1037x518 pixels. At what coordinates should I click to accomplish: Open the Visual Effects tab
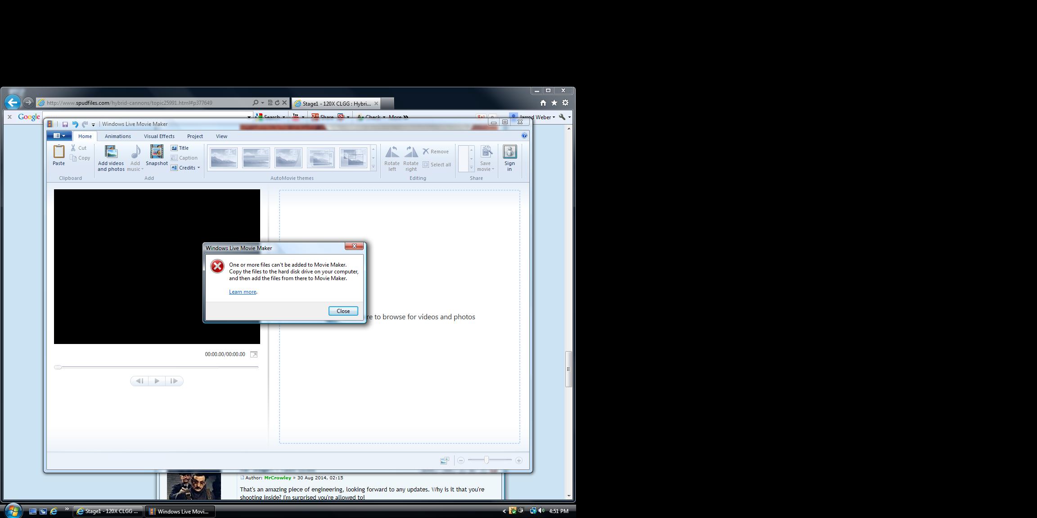pyautogui.click(x=159, y=136)
